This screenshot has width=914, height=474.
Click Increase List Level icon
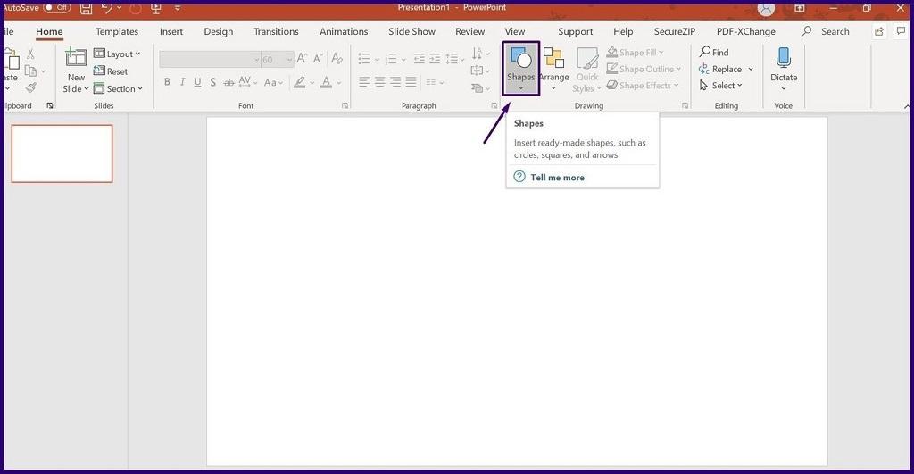click(x=435, y=58)
